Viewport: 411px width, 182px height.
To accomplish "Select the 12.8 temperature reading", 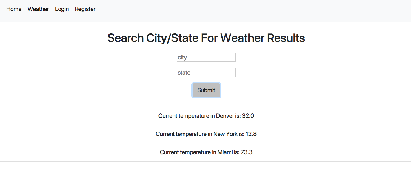I will [x=251, y=134].
